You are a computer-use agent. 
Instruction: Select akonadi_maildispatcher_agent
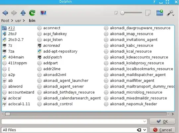tap(135, 75)
